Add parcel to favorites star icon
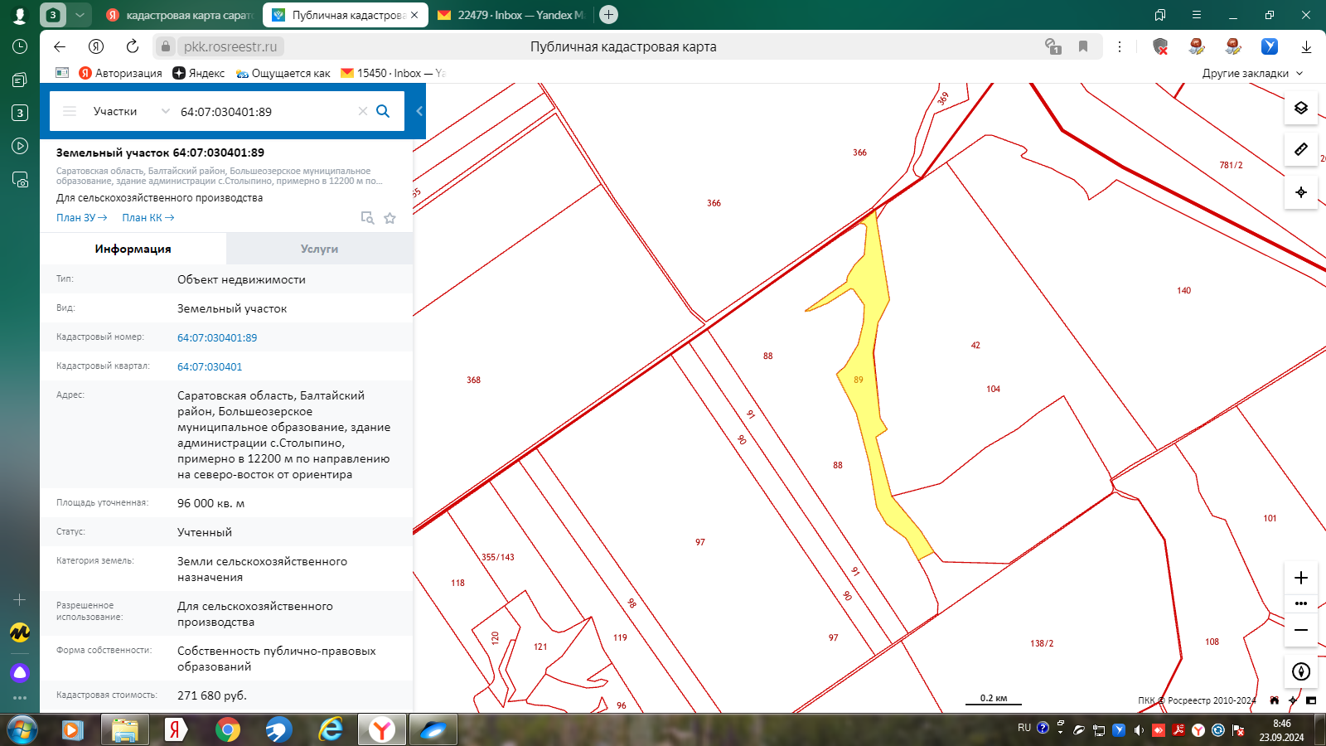1326x746 pixels. coord(390,218)
